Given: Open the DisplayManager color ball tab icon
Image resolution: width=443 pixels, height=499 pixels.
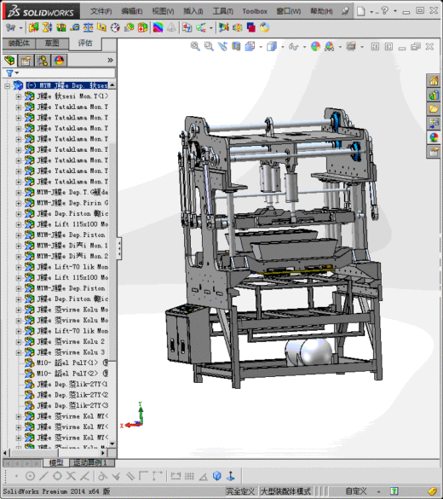Looking at the screenshot, I should click(60, 61).
